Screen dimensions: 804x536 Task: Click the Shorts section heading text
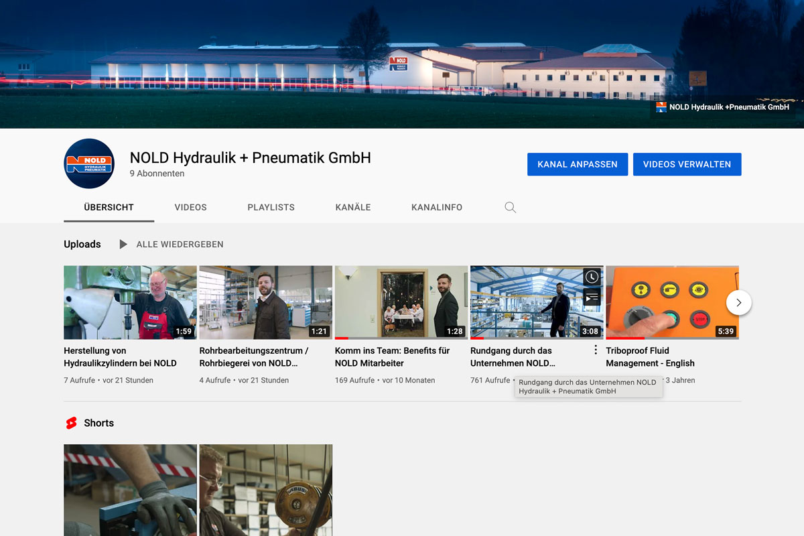[98, 423]
